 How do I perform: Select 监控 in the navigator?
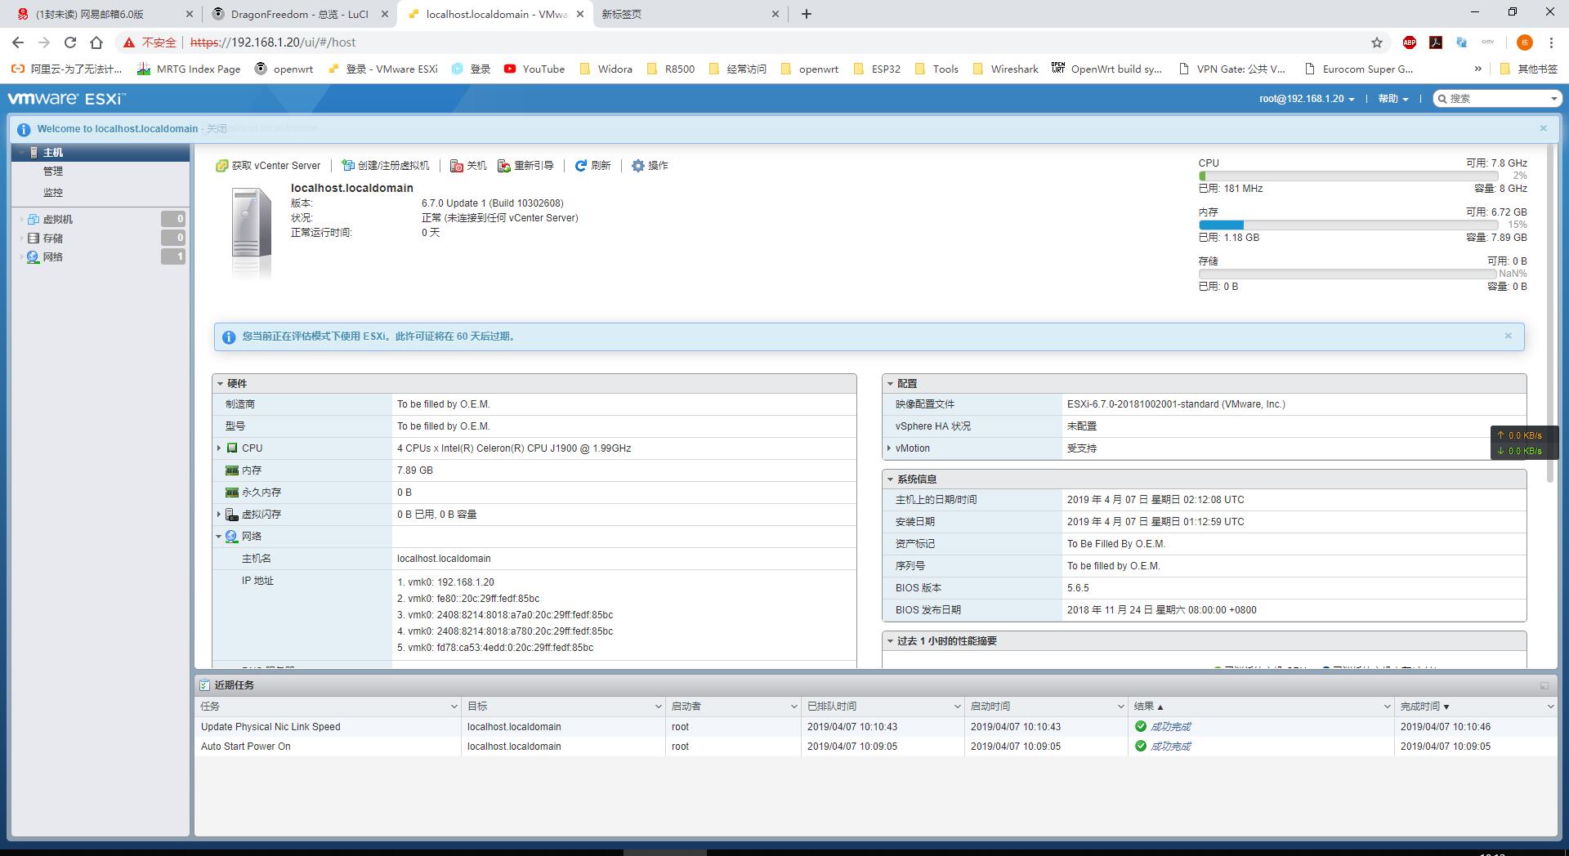53,193
